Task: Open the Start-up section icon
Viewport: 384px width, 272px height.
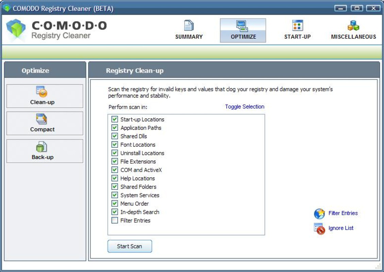Action: point(298,25)
